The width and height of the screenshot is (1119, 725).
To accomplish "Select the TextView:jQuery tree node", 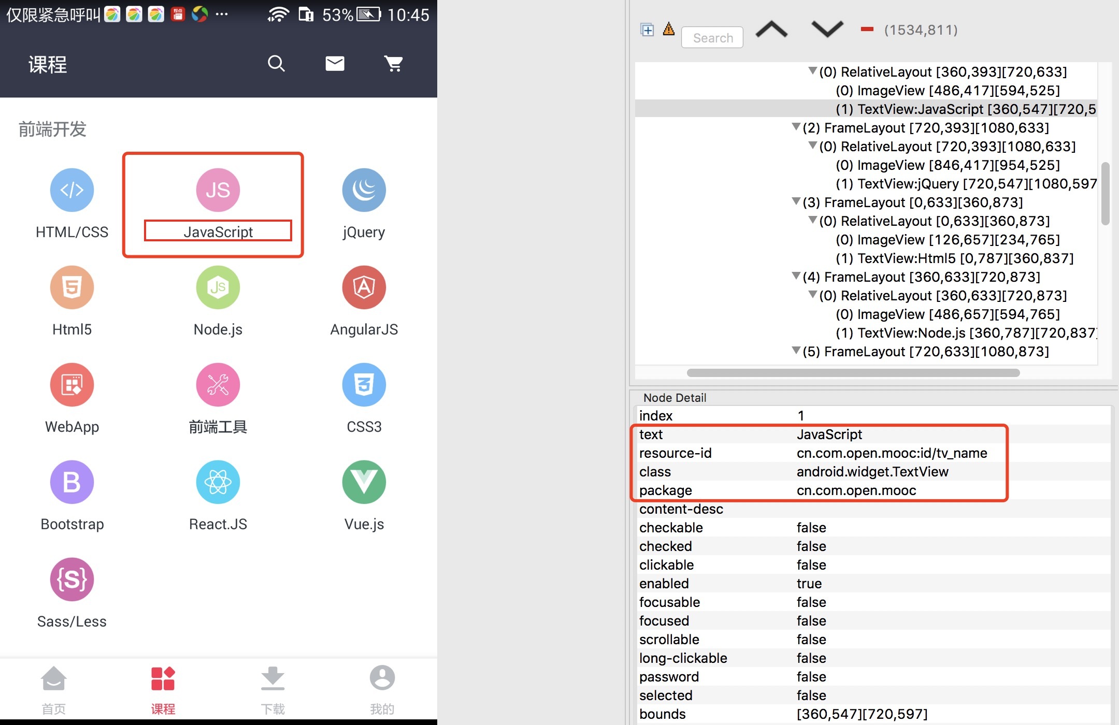I will (966, 184).
